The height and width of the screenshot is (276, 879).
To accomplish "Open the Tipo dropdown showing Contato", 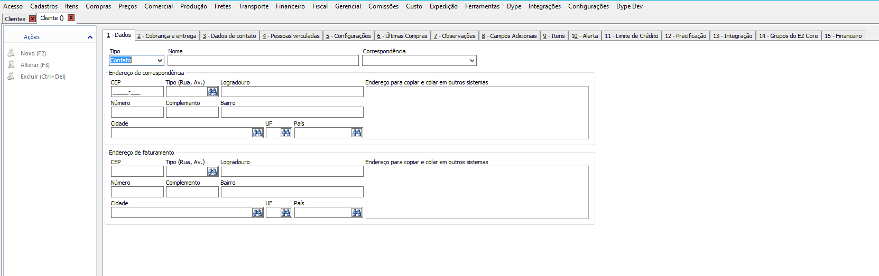I will pos(160,61).
